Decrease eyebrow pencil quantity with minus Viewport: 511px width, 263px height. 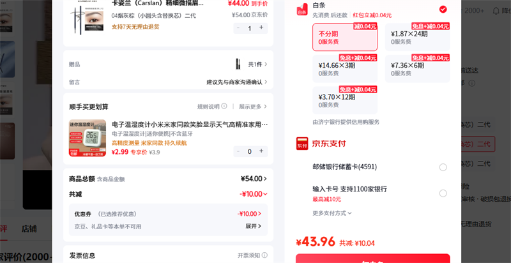pos(238,28)
